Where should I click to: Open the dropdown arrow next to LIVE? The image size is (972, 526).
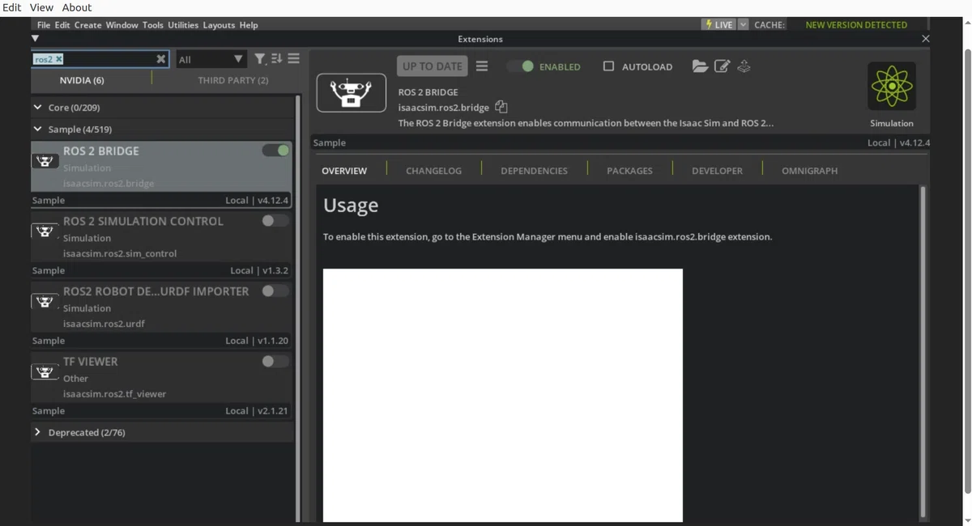[744, 25]
